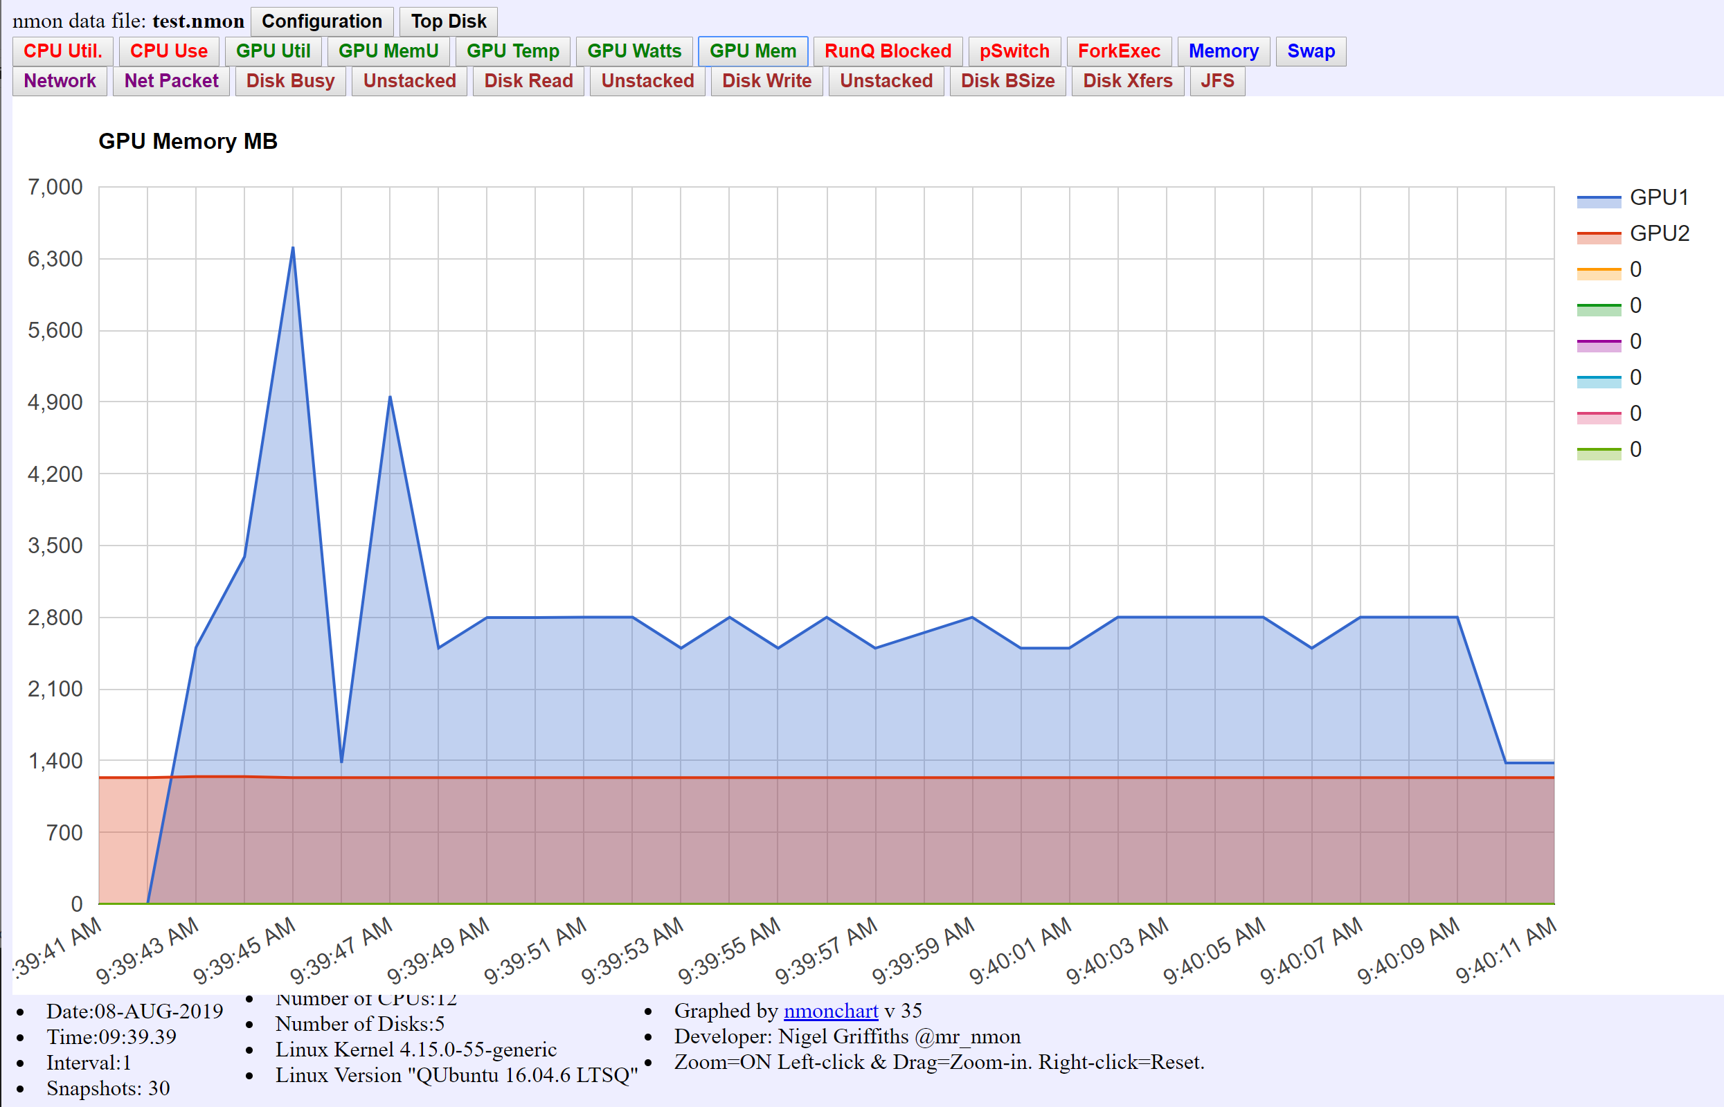Image resolution: width=1724 pixels, height=1107 pixels.
Task: Open the Disk Xfers chart
Action: [x=1128, y=80]
